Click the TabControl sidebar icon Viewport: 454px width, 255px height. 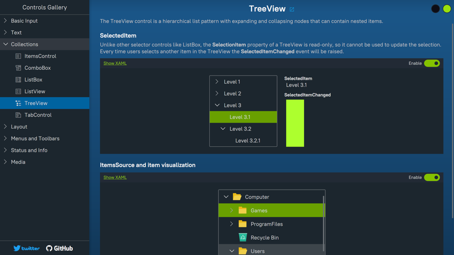point(18,115)
